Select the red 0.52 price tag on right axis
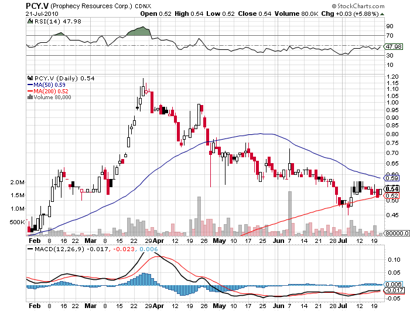The height and width of the screenshot is (311, 410). pos(391,195)
